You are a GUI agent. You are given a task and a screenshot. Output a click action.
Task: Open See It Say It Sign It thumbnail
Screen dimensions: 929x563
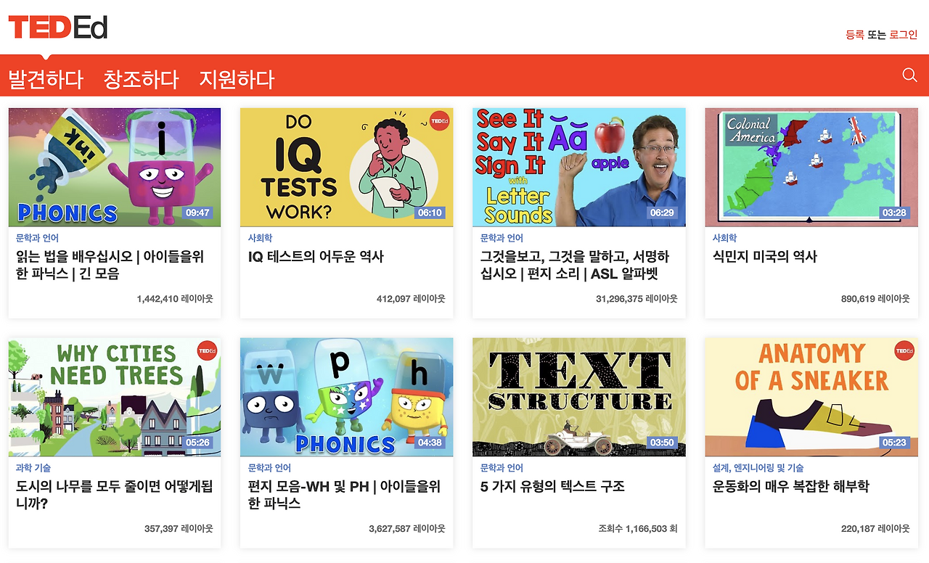pos(579,168)
